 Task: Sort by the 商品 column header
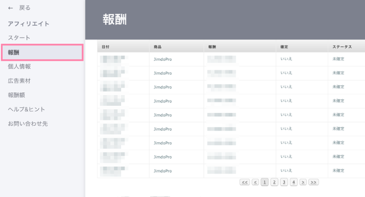point(157,47)
